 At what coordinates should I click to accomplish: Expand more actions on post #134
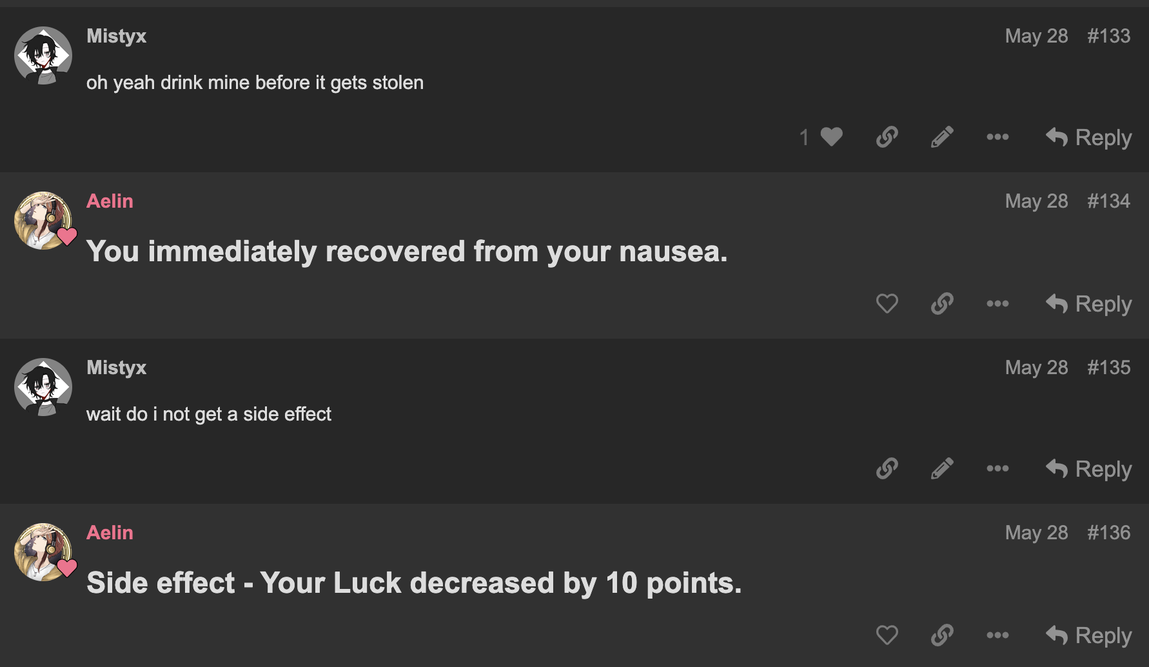(x=997, y=303)
